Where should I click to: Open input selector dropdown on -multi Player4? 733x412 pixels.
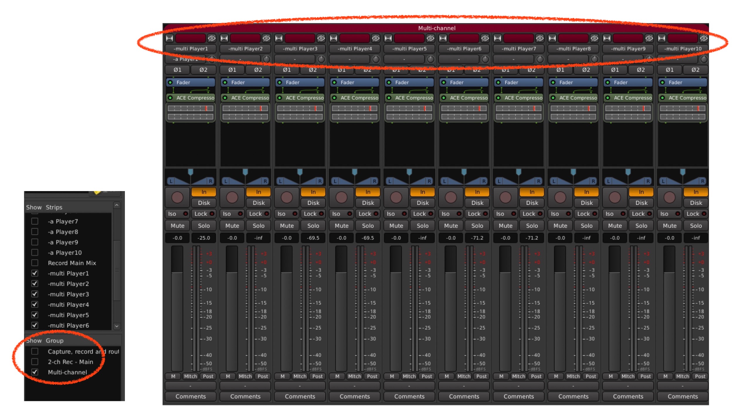click(x=350, y=59)
